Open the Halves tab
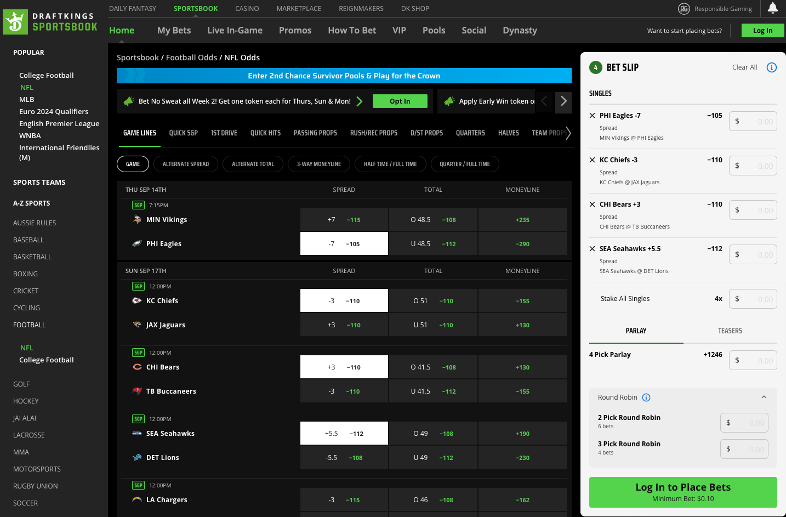Image resolution: width=786 pixels, height=517 pixels. (x=509, y=133)
